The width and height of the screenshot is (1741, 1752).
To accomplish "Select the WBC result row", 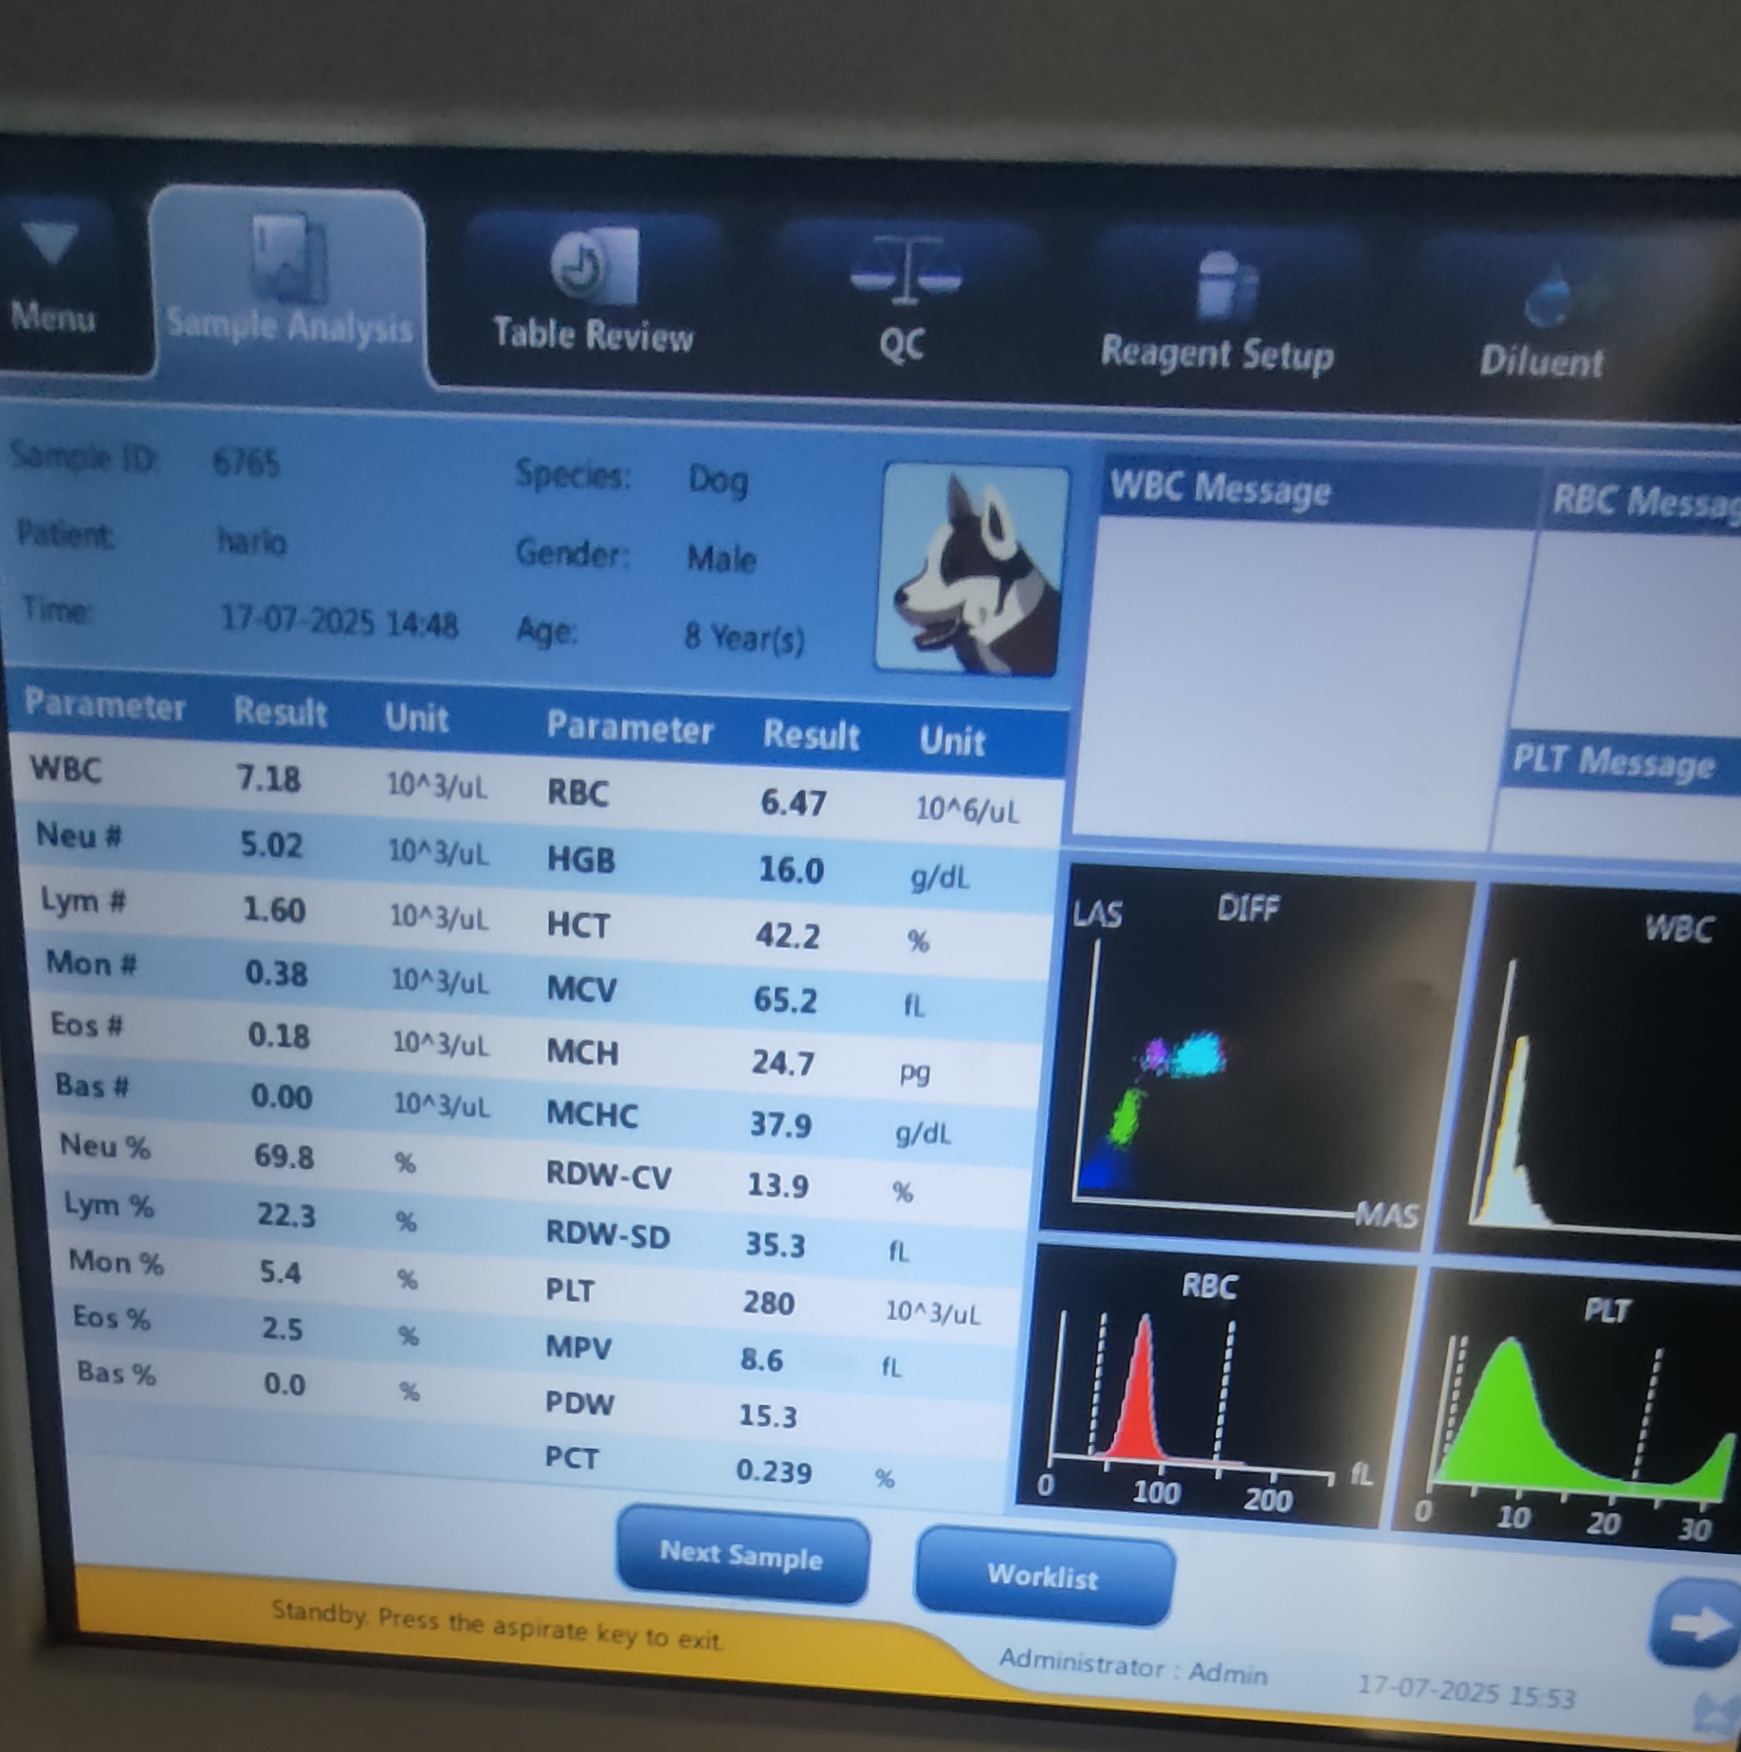I will [x=266, y=777].
